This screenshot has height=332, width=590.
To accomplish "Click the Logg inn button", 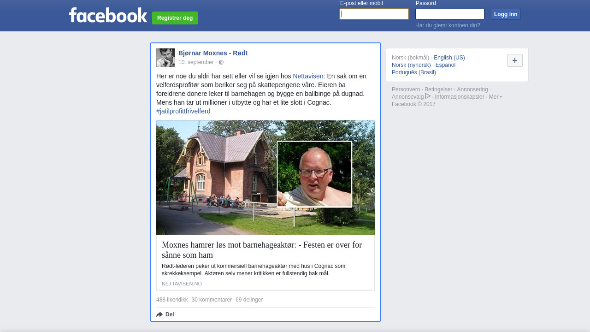I will (x=506, y=14).
